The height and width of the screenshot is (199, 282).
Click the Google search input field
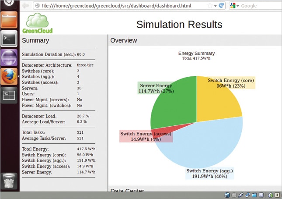click(261, 6)
